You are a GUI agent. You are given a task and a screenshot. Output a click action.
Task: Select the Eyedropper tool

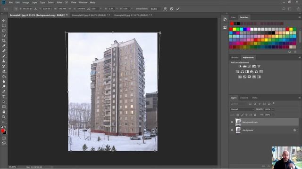[x=4, y=46]
